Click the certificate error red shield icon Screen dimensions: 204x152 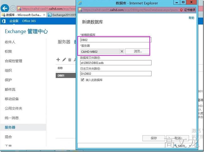(181, 10)
